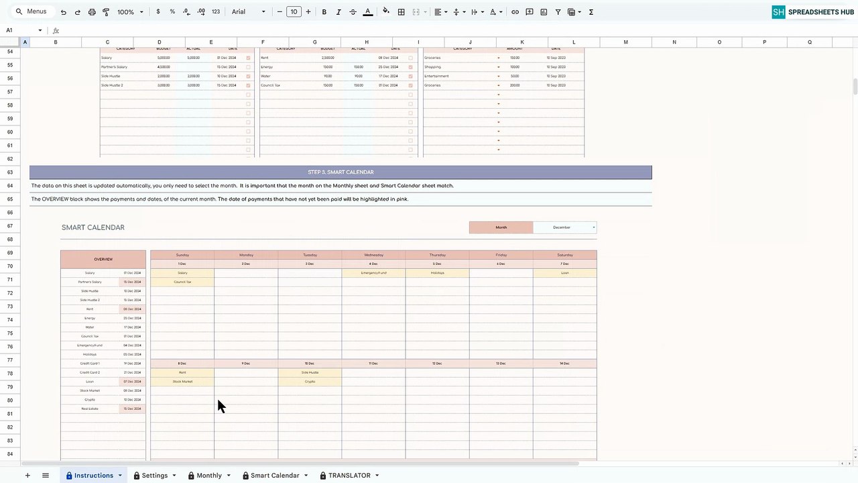
Task: Switch to the Monthly sheet tab
Action: click(x=209, y=476)
